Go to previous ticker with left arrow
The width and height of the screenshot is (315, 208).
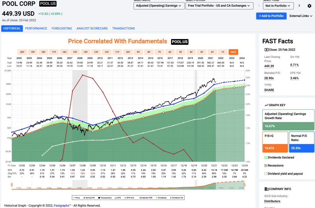[259, 6]
